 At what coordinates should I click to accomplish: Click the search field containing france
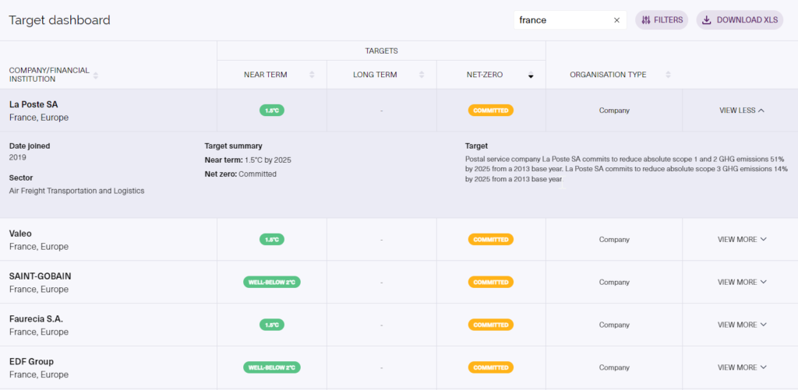(561, 20)
